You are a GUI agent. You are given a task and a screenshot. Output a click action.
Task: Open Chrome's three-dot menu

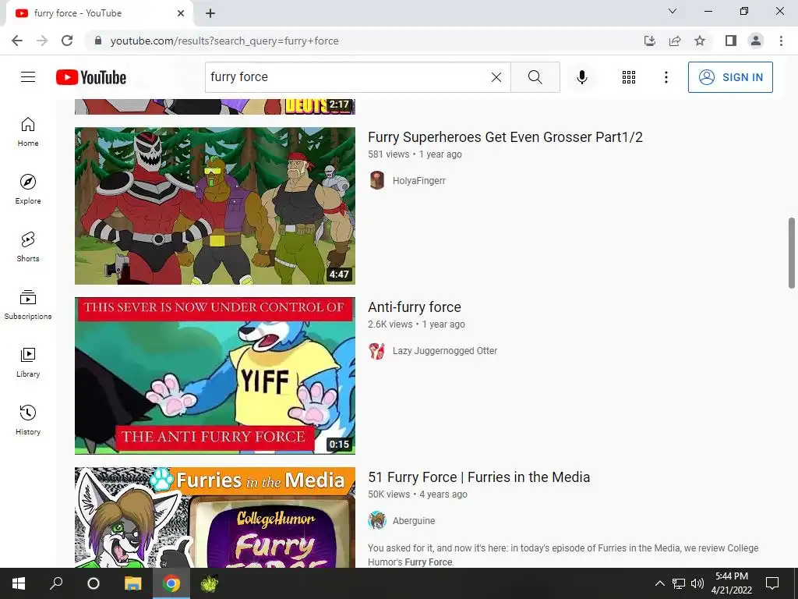[781, 41]
